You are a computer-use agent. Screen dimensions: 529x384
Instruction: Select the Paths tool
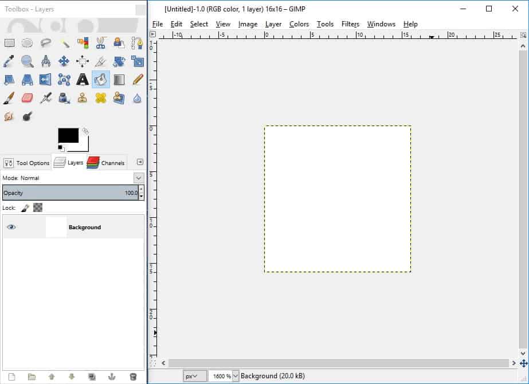138,43
